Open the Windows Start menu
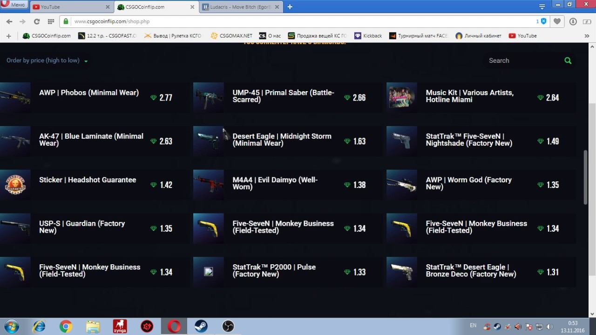Screen dimensions: 596x335 point(11,326)
